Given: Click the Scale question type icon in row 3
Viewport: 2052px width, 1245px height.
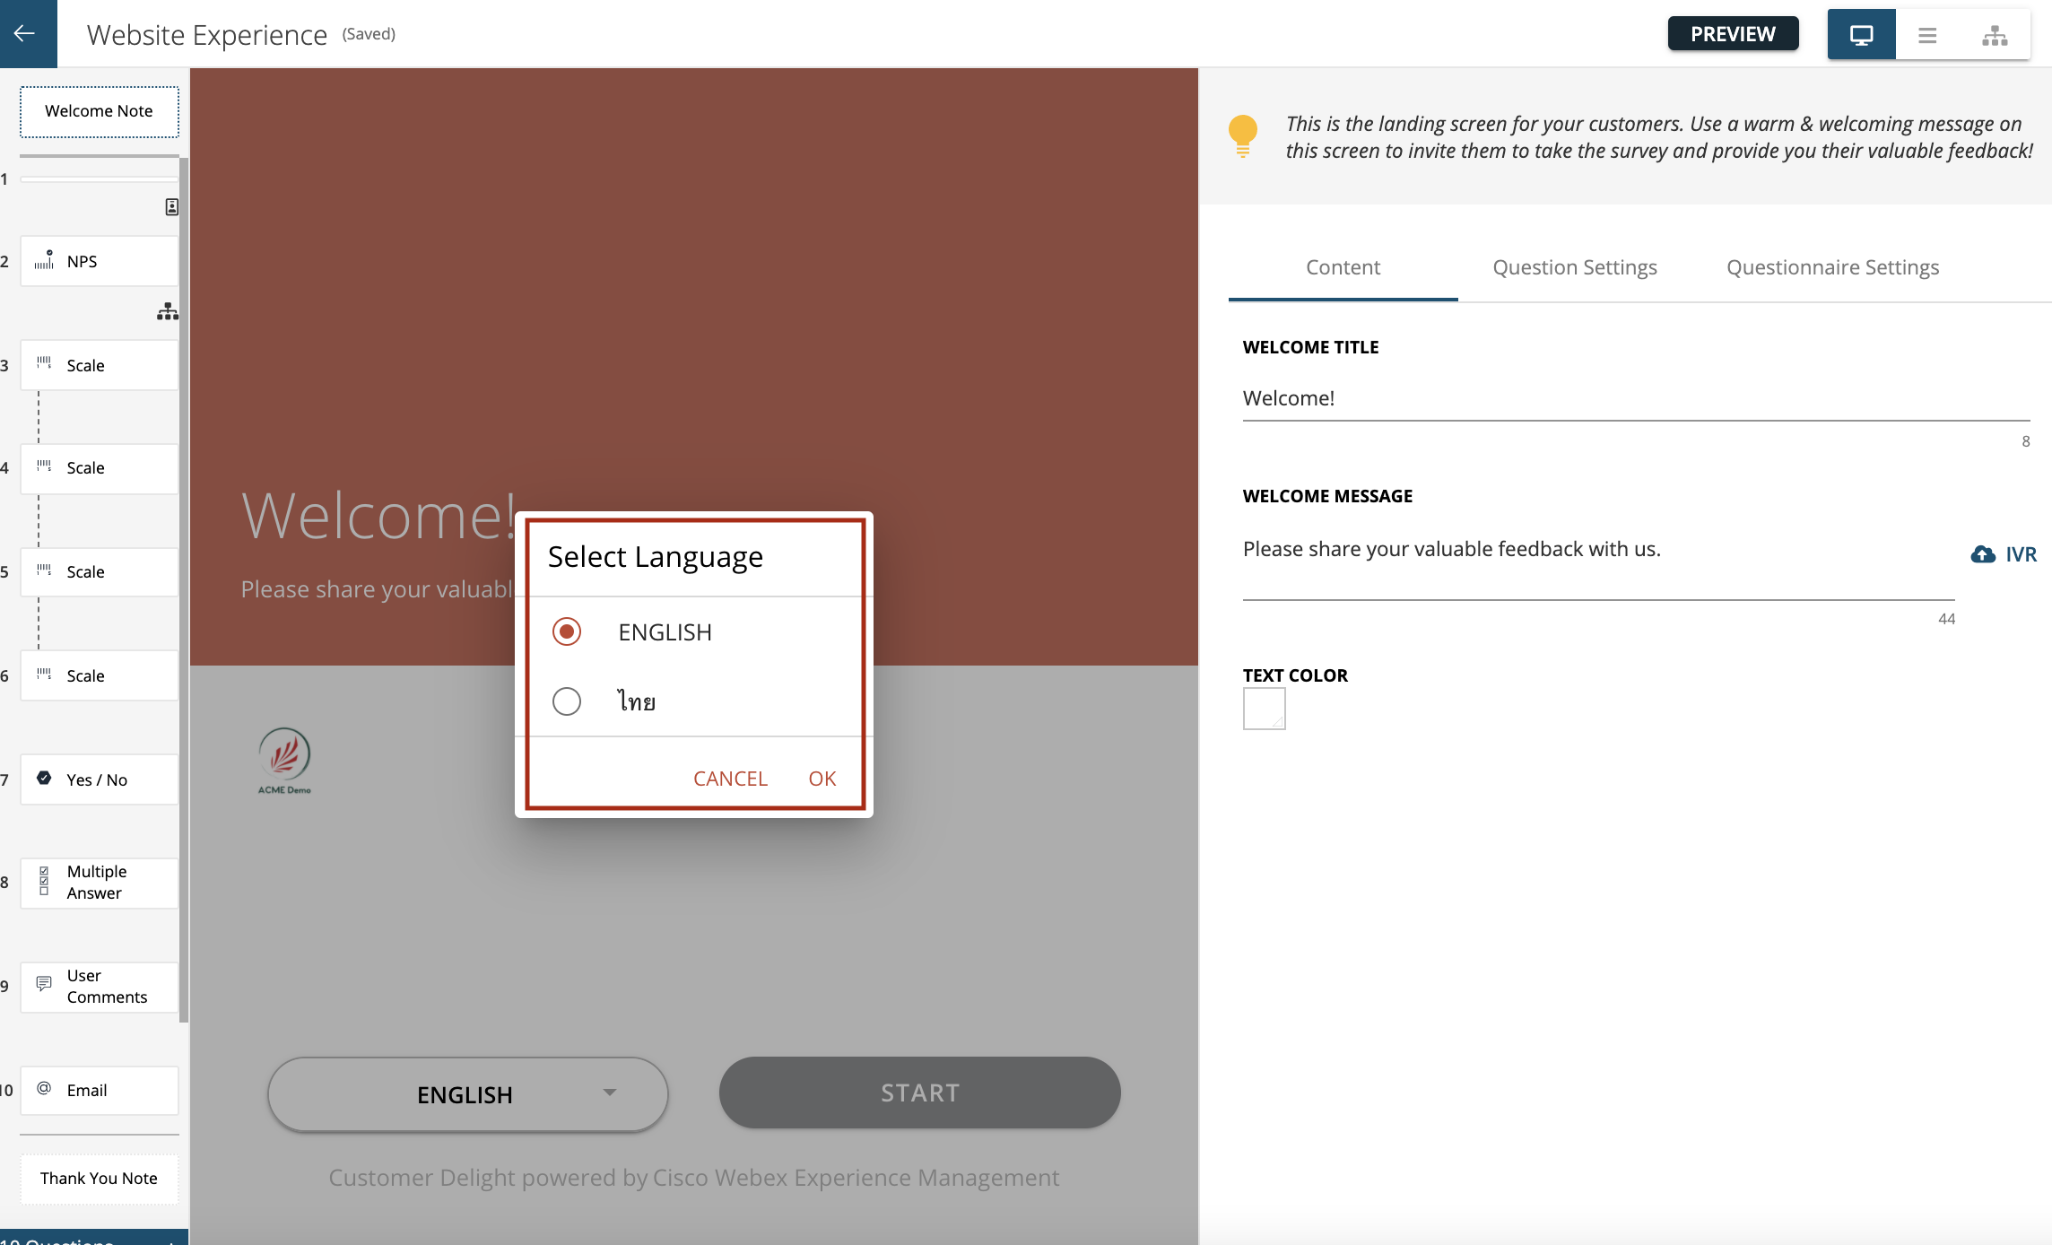Looking at the screenshot, I should [x=44, y=362].
